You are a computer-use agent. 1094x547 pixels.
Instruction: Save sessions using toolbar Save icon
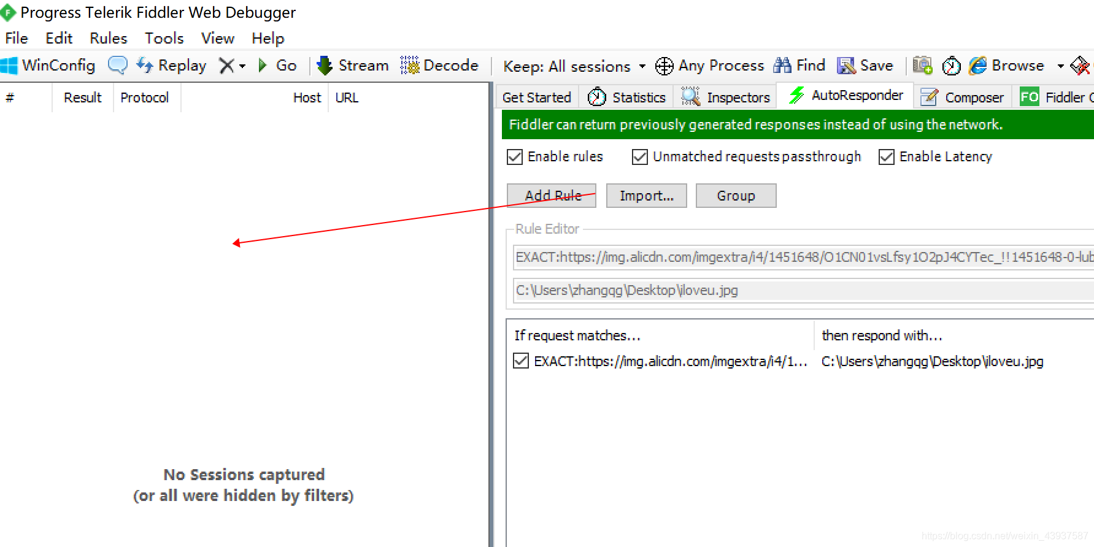(x=865, y=66)
